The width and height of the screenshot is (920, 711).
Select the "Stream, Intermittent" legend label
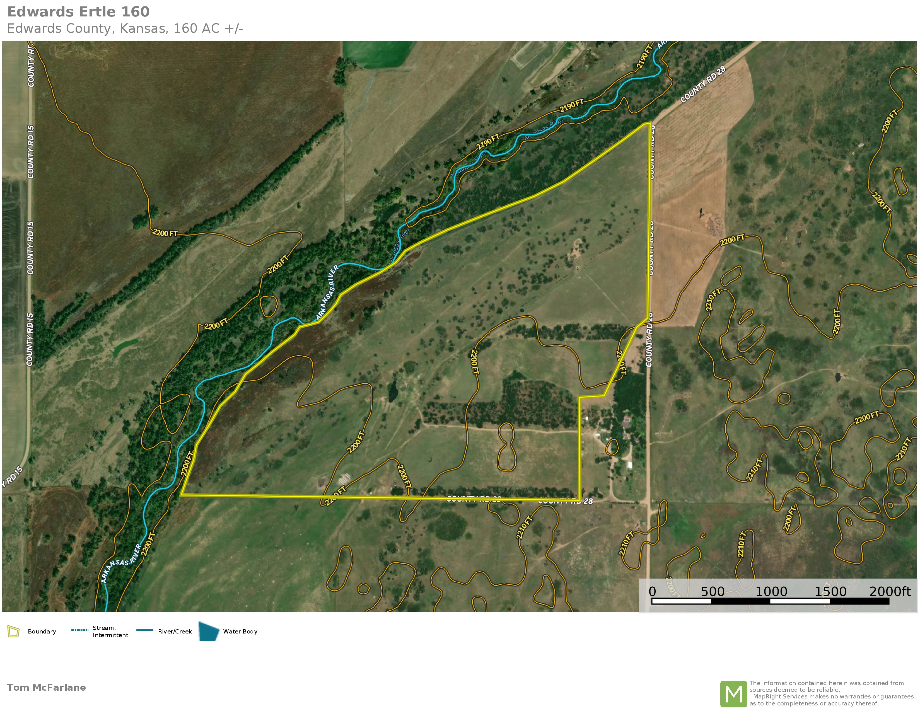(110, 631)
